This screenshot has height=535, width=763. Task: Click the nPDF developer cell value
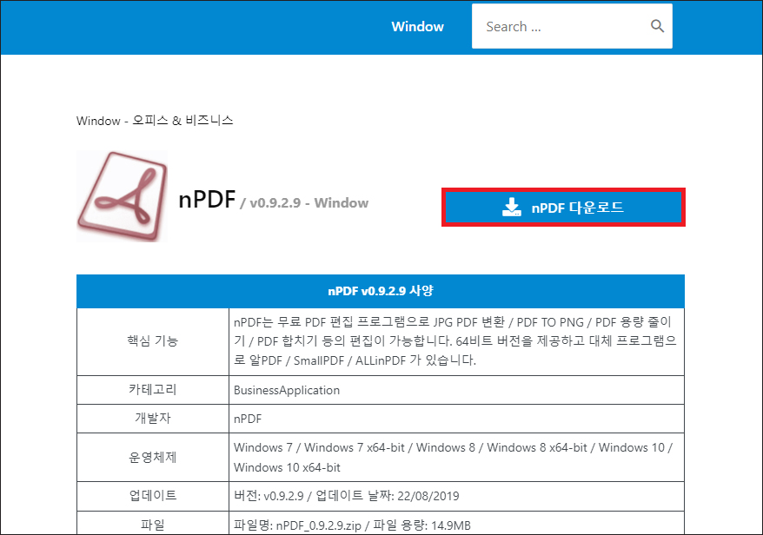tap(456, 419)
